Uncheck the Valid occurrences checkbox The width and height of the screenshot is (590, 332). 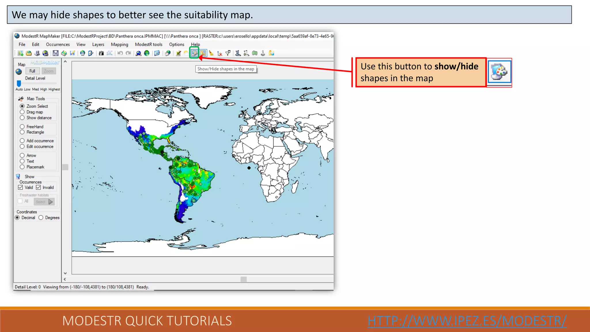tap(20, 187)
